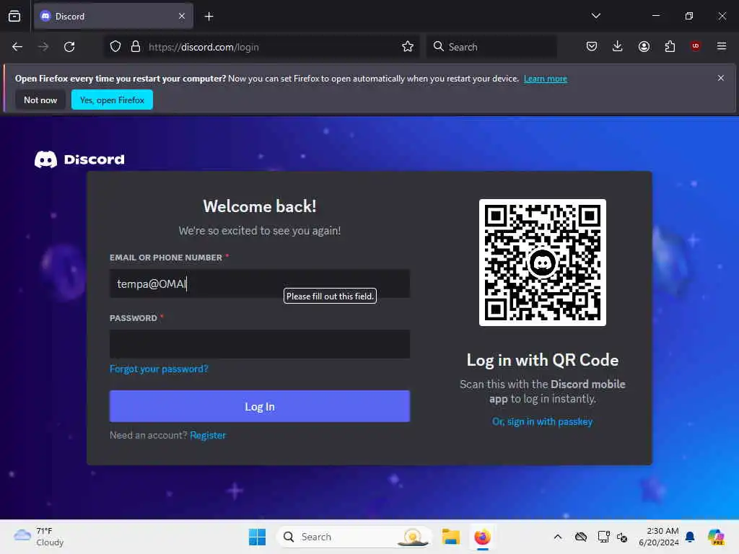
Task: Click the Firefox toolbar Search box
Action: (x=491, y=47)
